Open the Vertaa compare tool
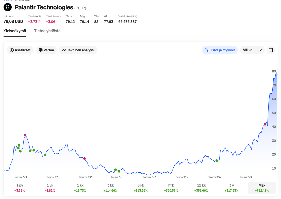This screenshot has height=199, width=281. pos(46,50)
